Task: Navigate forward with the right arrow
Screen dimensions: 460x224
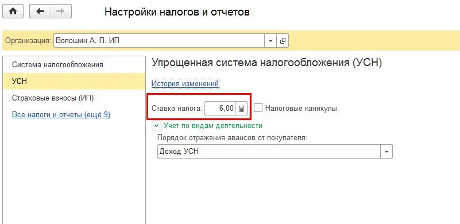Action: pyautogui.click(x=61, y=11)
